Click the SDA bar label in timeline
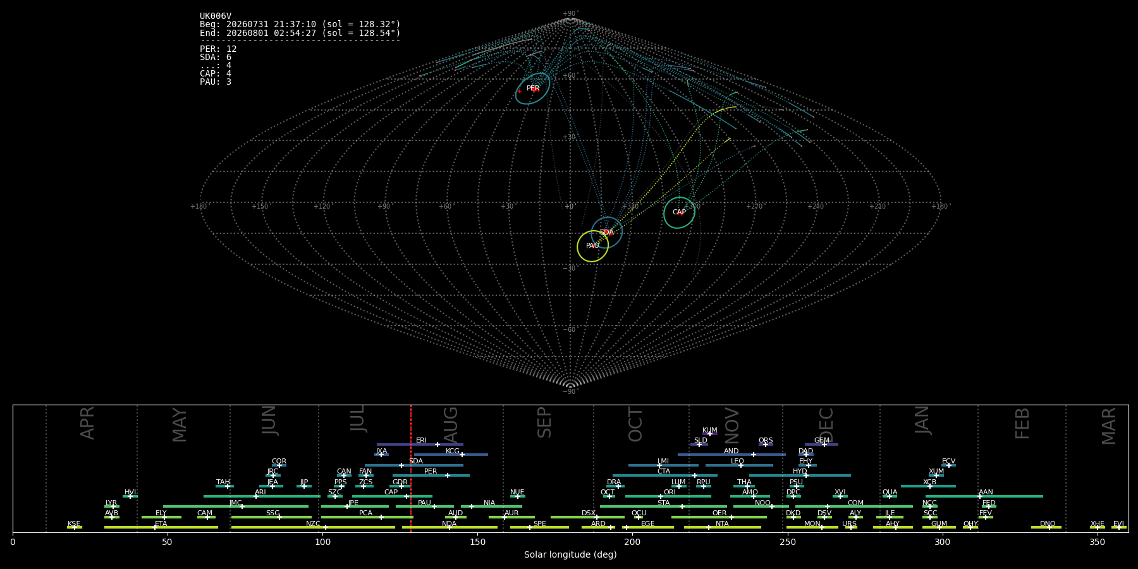 click(x=416, y=462)
